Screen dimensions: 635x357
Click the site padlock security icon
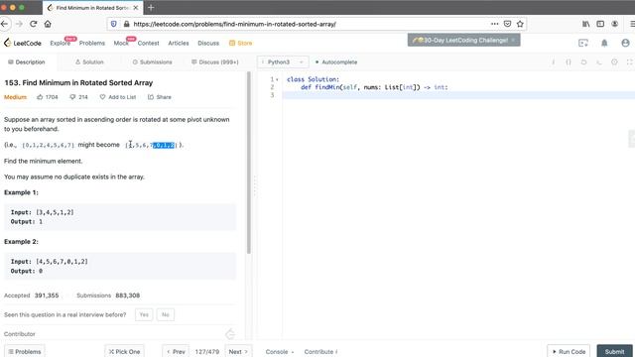pos(126,24)
